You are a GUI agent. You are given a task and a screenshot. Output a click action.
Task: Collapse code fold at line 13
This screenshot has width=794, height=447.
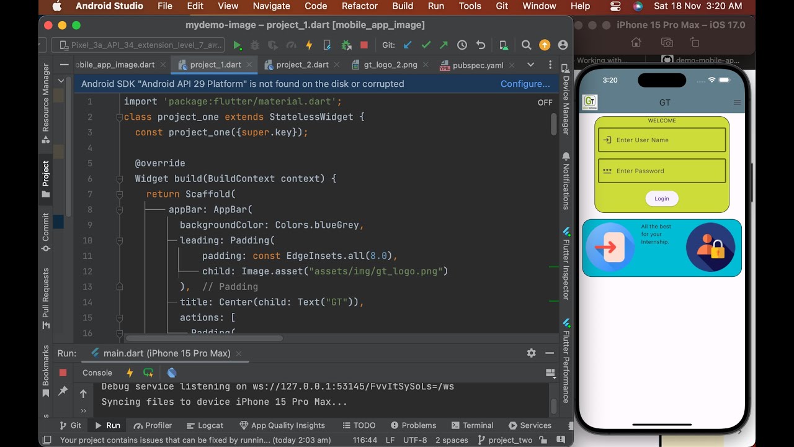pyautogui.click(x=120, y=287)
